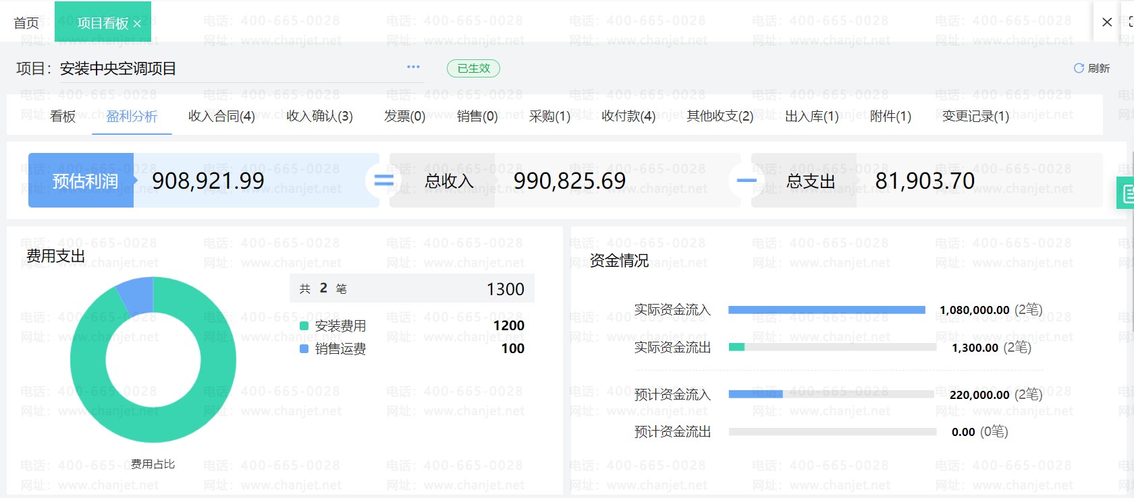The width and height of the screenshot is (1134, 498).
Task: Select the 收入确认(3) tab
Action: 319,117
